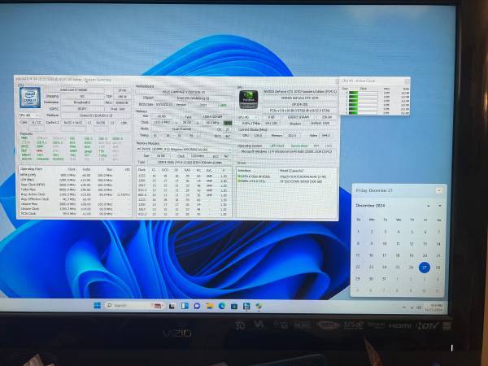Click the Dual-Channel memory mode field
Screen dimensions: 488x366
pyautogui.click(x=181, y=129)
